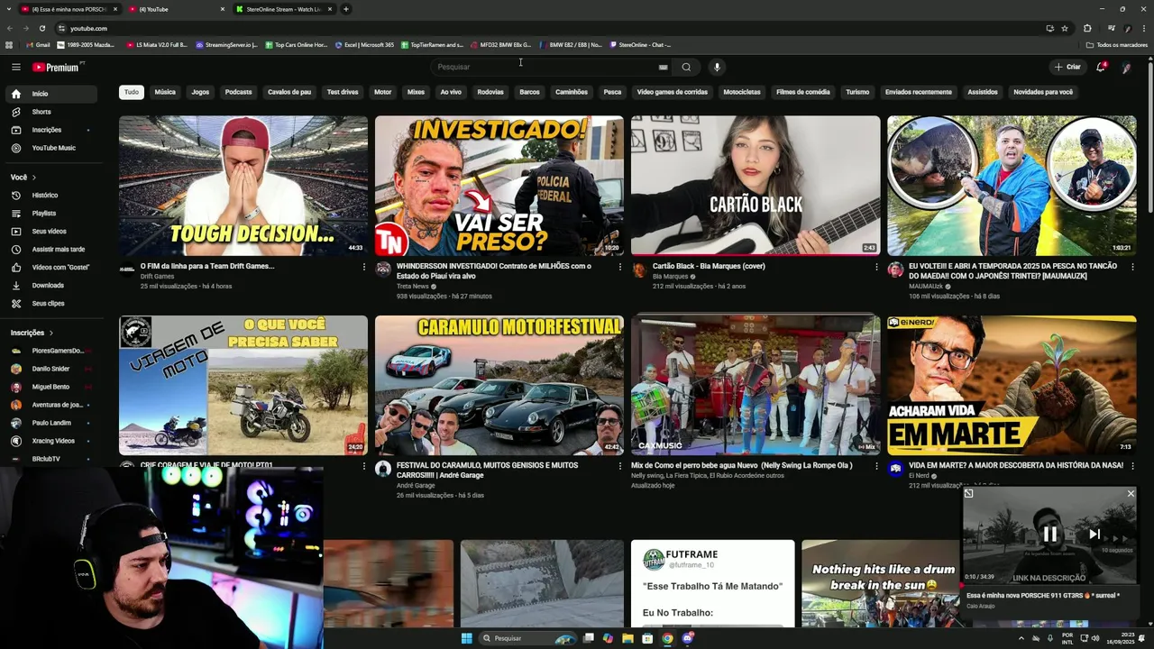The width and height of the screenshot is (1154, 649).
Task: Open the Chrome three-dot menu
Action: click(1144, 28)
